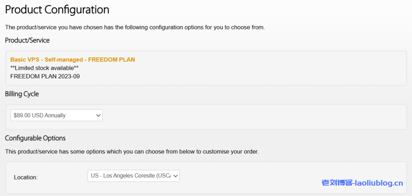Click the Location: field label
The width and height of the screenshot is (412, 196).
[x=26, y=177]
